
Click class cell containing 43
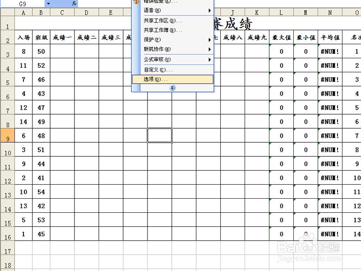tap(41, 93)
